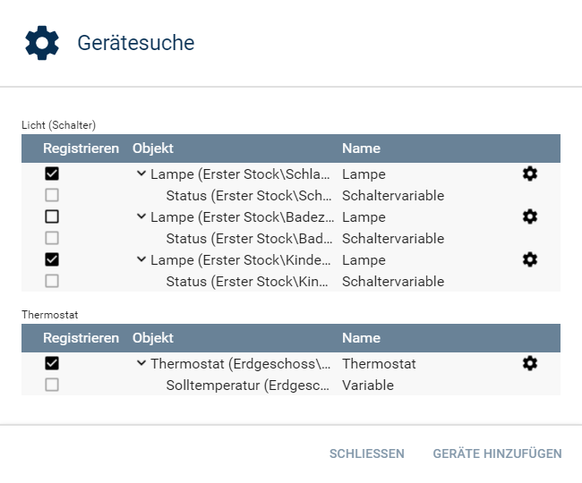Viewport: 582px width, 483px height.
Task: Click the Gerätesuche gear icon in header
Action: (42, 43)
